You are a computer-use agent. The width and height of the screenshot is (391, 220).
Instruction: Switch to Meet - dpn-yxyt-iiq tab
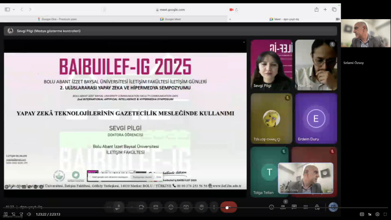284,19
